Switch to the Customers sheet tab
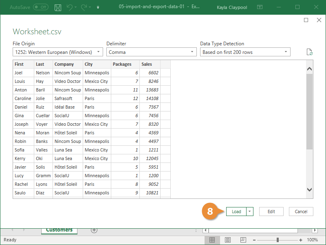The height and width of the screenshot is (245, 326). click(59, 230)
